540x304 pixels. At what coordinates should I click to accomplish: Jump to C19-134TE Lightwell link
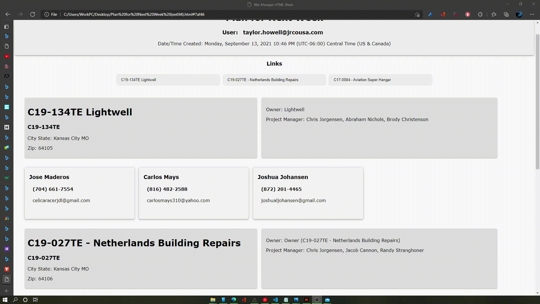point(168,80)
